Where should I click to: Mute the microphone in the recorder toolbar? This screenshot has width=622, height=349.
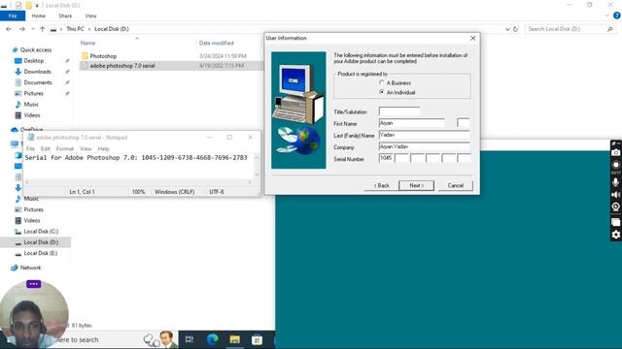pyautogui.click(x=615, y=182)
